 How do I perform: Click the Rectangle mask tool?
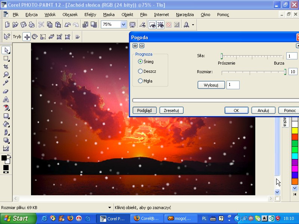click(x=6, y=58)
